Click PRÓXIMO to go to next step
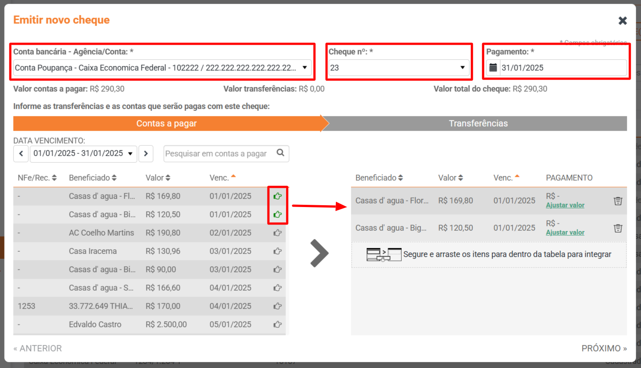 click(x=604, y=348)
